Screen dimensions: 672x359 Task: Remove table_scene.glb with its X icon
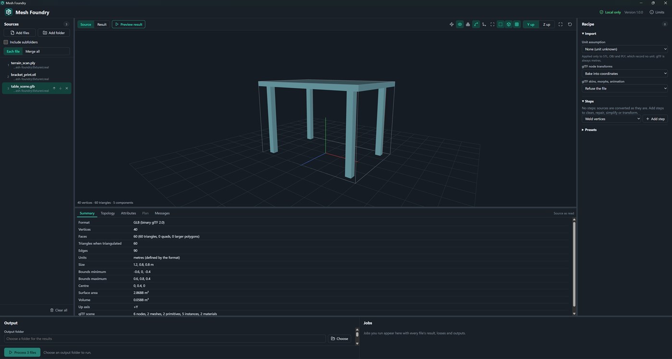click(67, 88)
